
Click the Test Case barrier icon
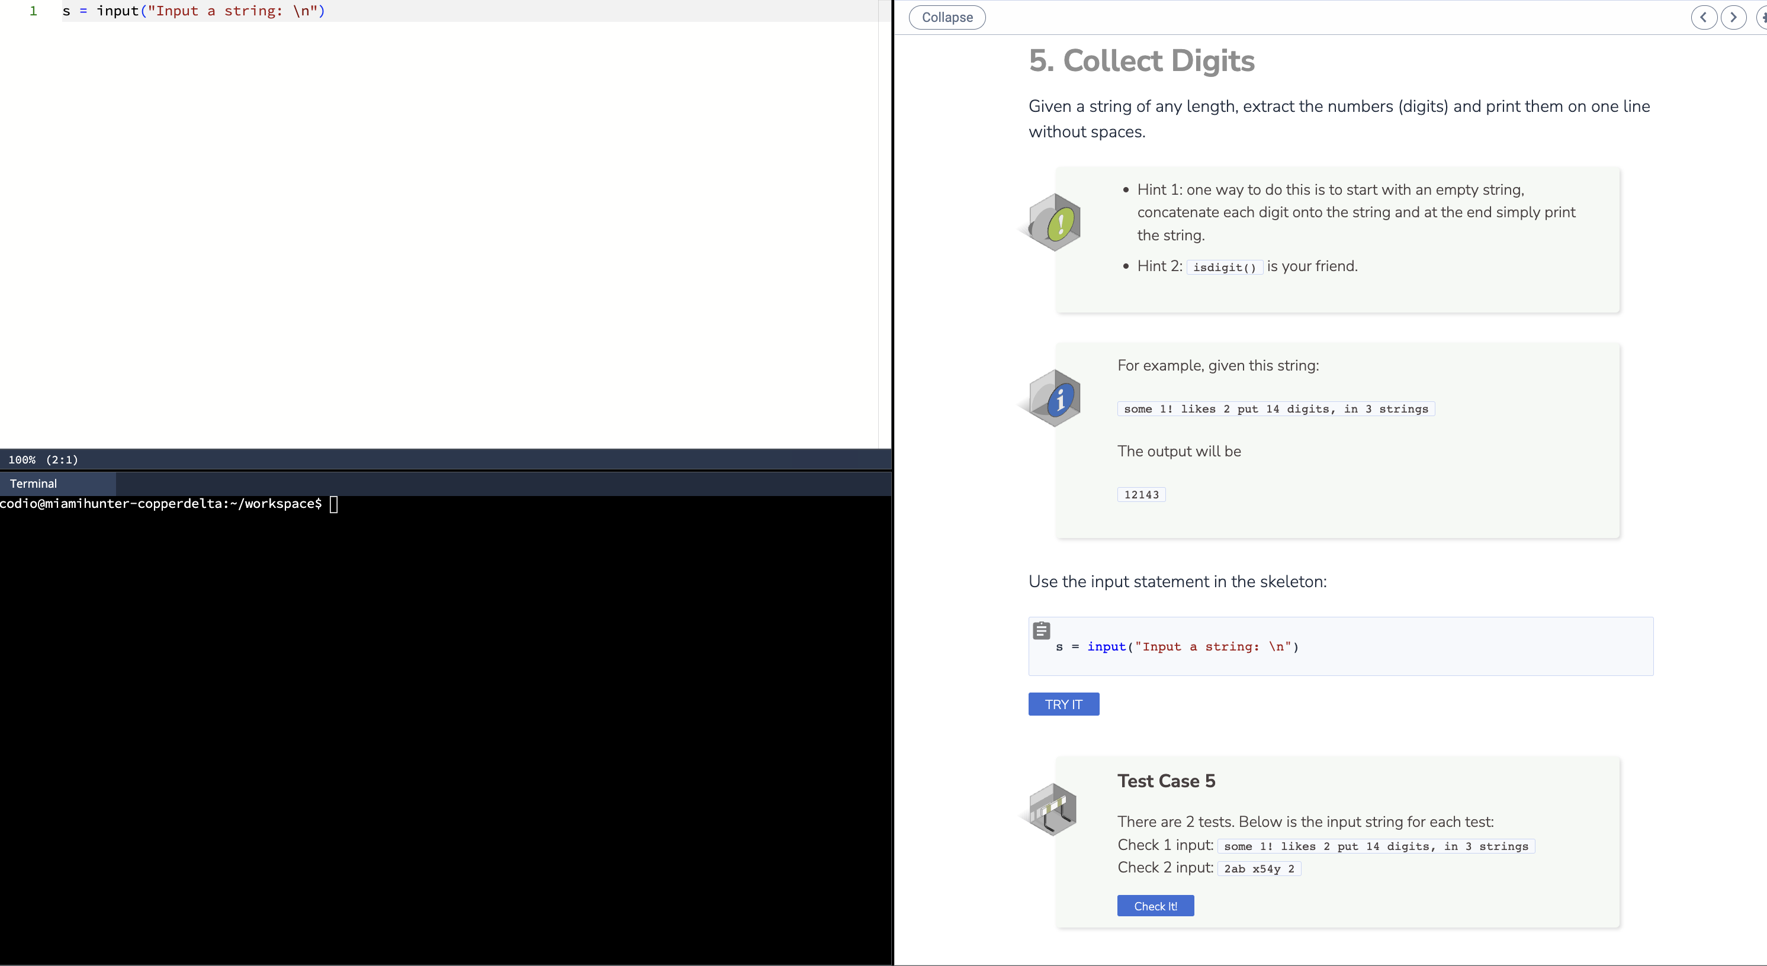[x=1053, y=810]
